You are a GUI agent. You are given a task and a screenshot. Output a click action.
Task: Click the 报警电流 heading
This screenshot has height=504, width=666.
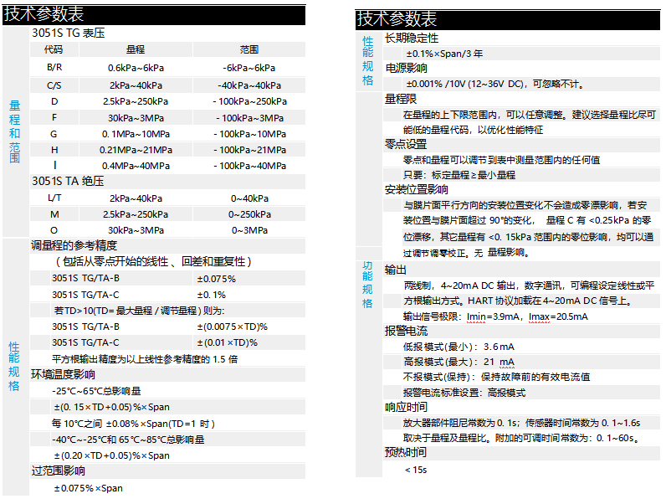coord(405,331)
